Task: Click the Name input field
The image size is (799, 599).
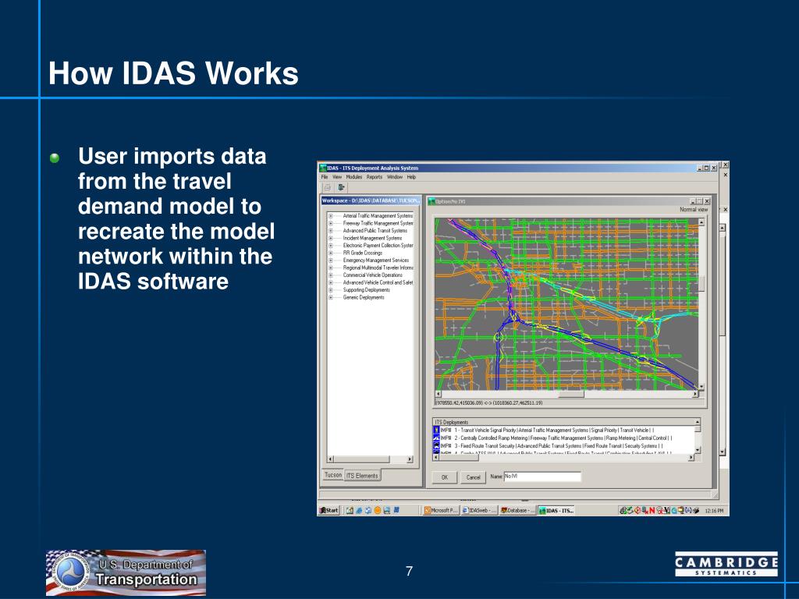Action: [x=542, y=477]
